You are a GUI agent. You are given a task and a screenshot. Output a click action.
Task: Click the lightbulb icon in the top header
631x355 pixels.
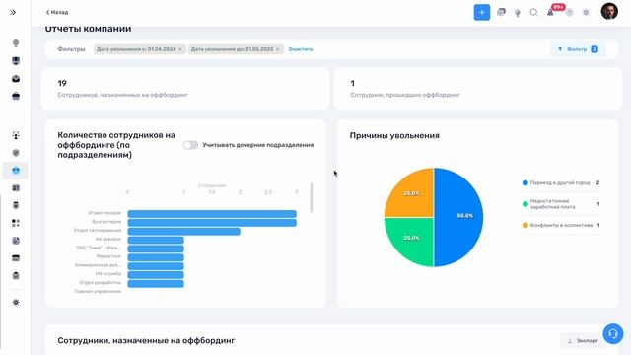[x=518, y=13]
